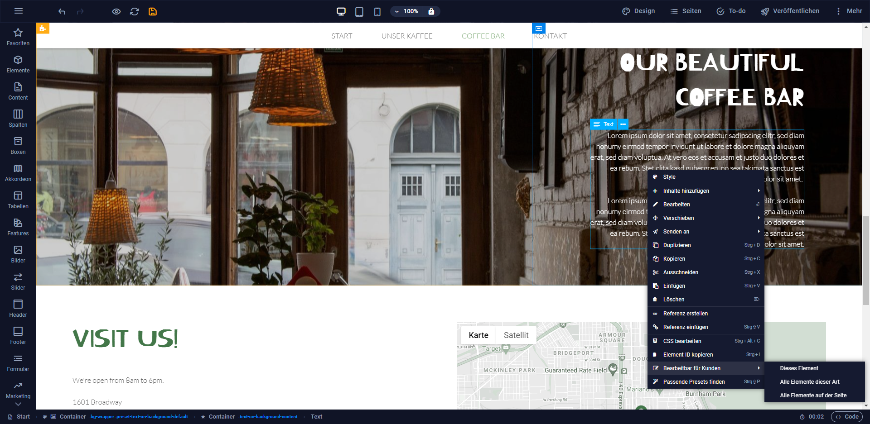Switch to tablet view
Image resolution: width=870 pixels, height=424 pixels.
pos(359,11)
